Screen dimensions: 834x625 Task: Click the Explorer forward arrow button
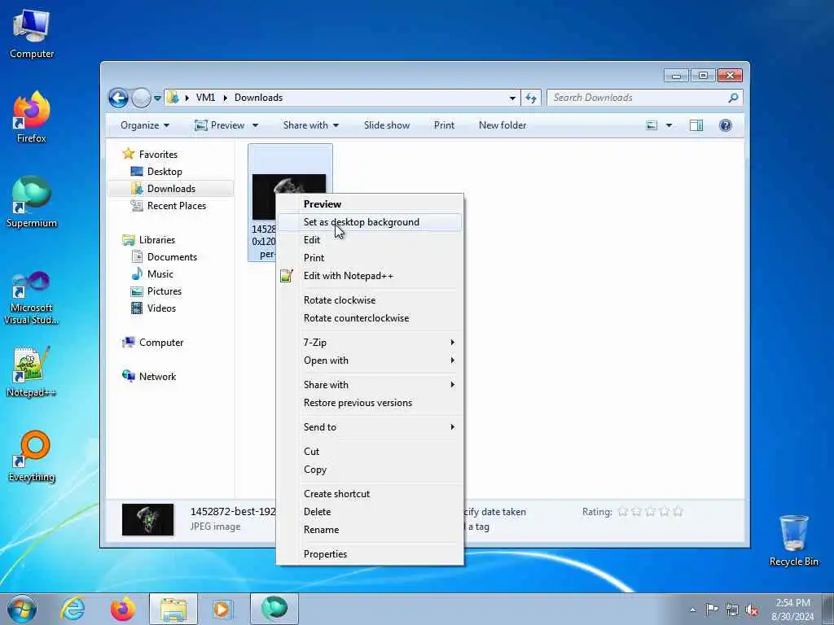(141, 98)
